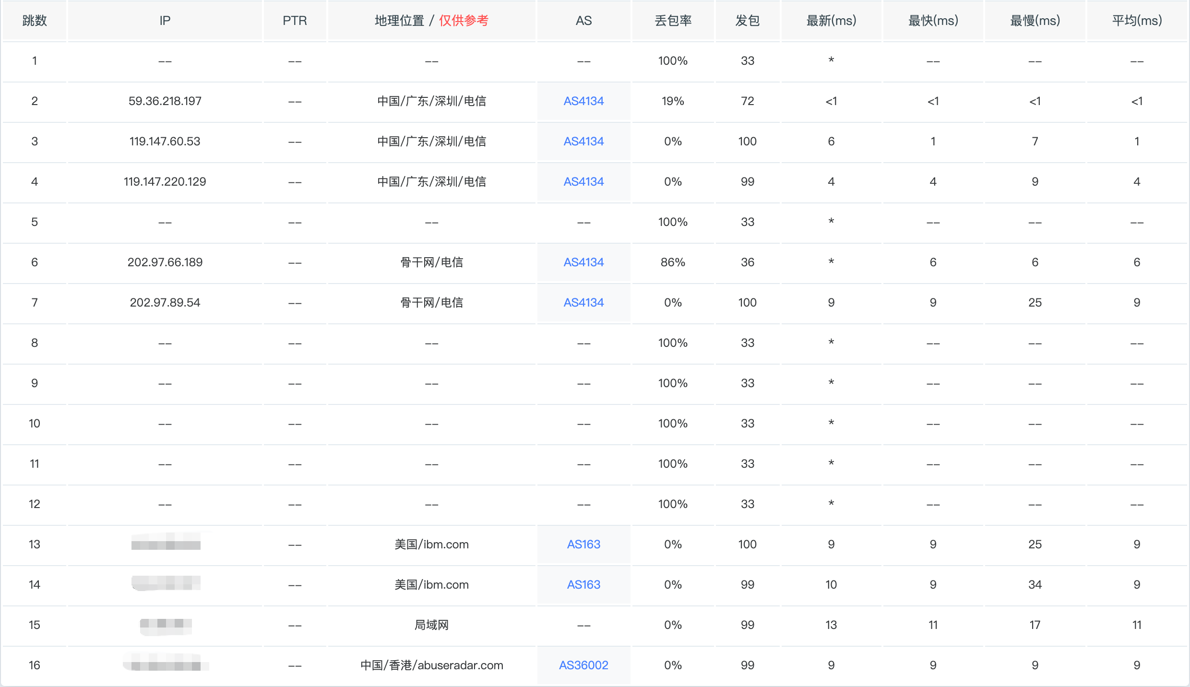Click the IP 202.97.89.54 cell

click(x=165, y=303)
